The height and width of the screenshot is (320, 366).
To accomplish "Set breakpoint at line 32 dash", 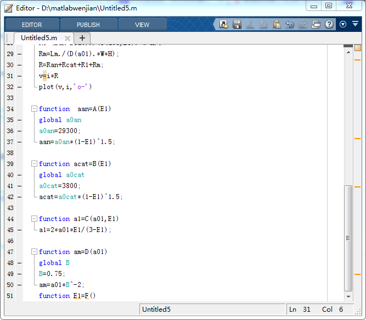I will click(20, 87).
